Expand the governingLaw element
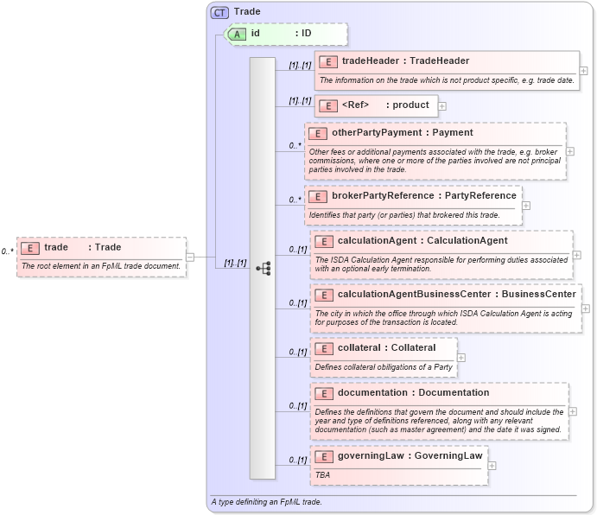The width and height of the screenshot is (597, 515). pos(492,466)
